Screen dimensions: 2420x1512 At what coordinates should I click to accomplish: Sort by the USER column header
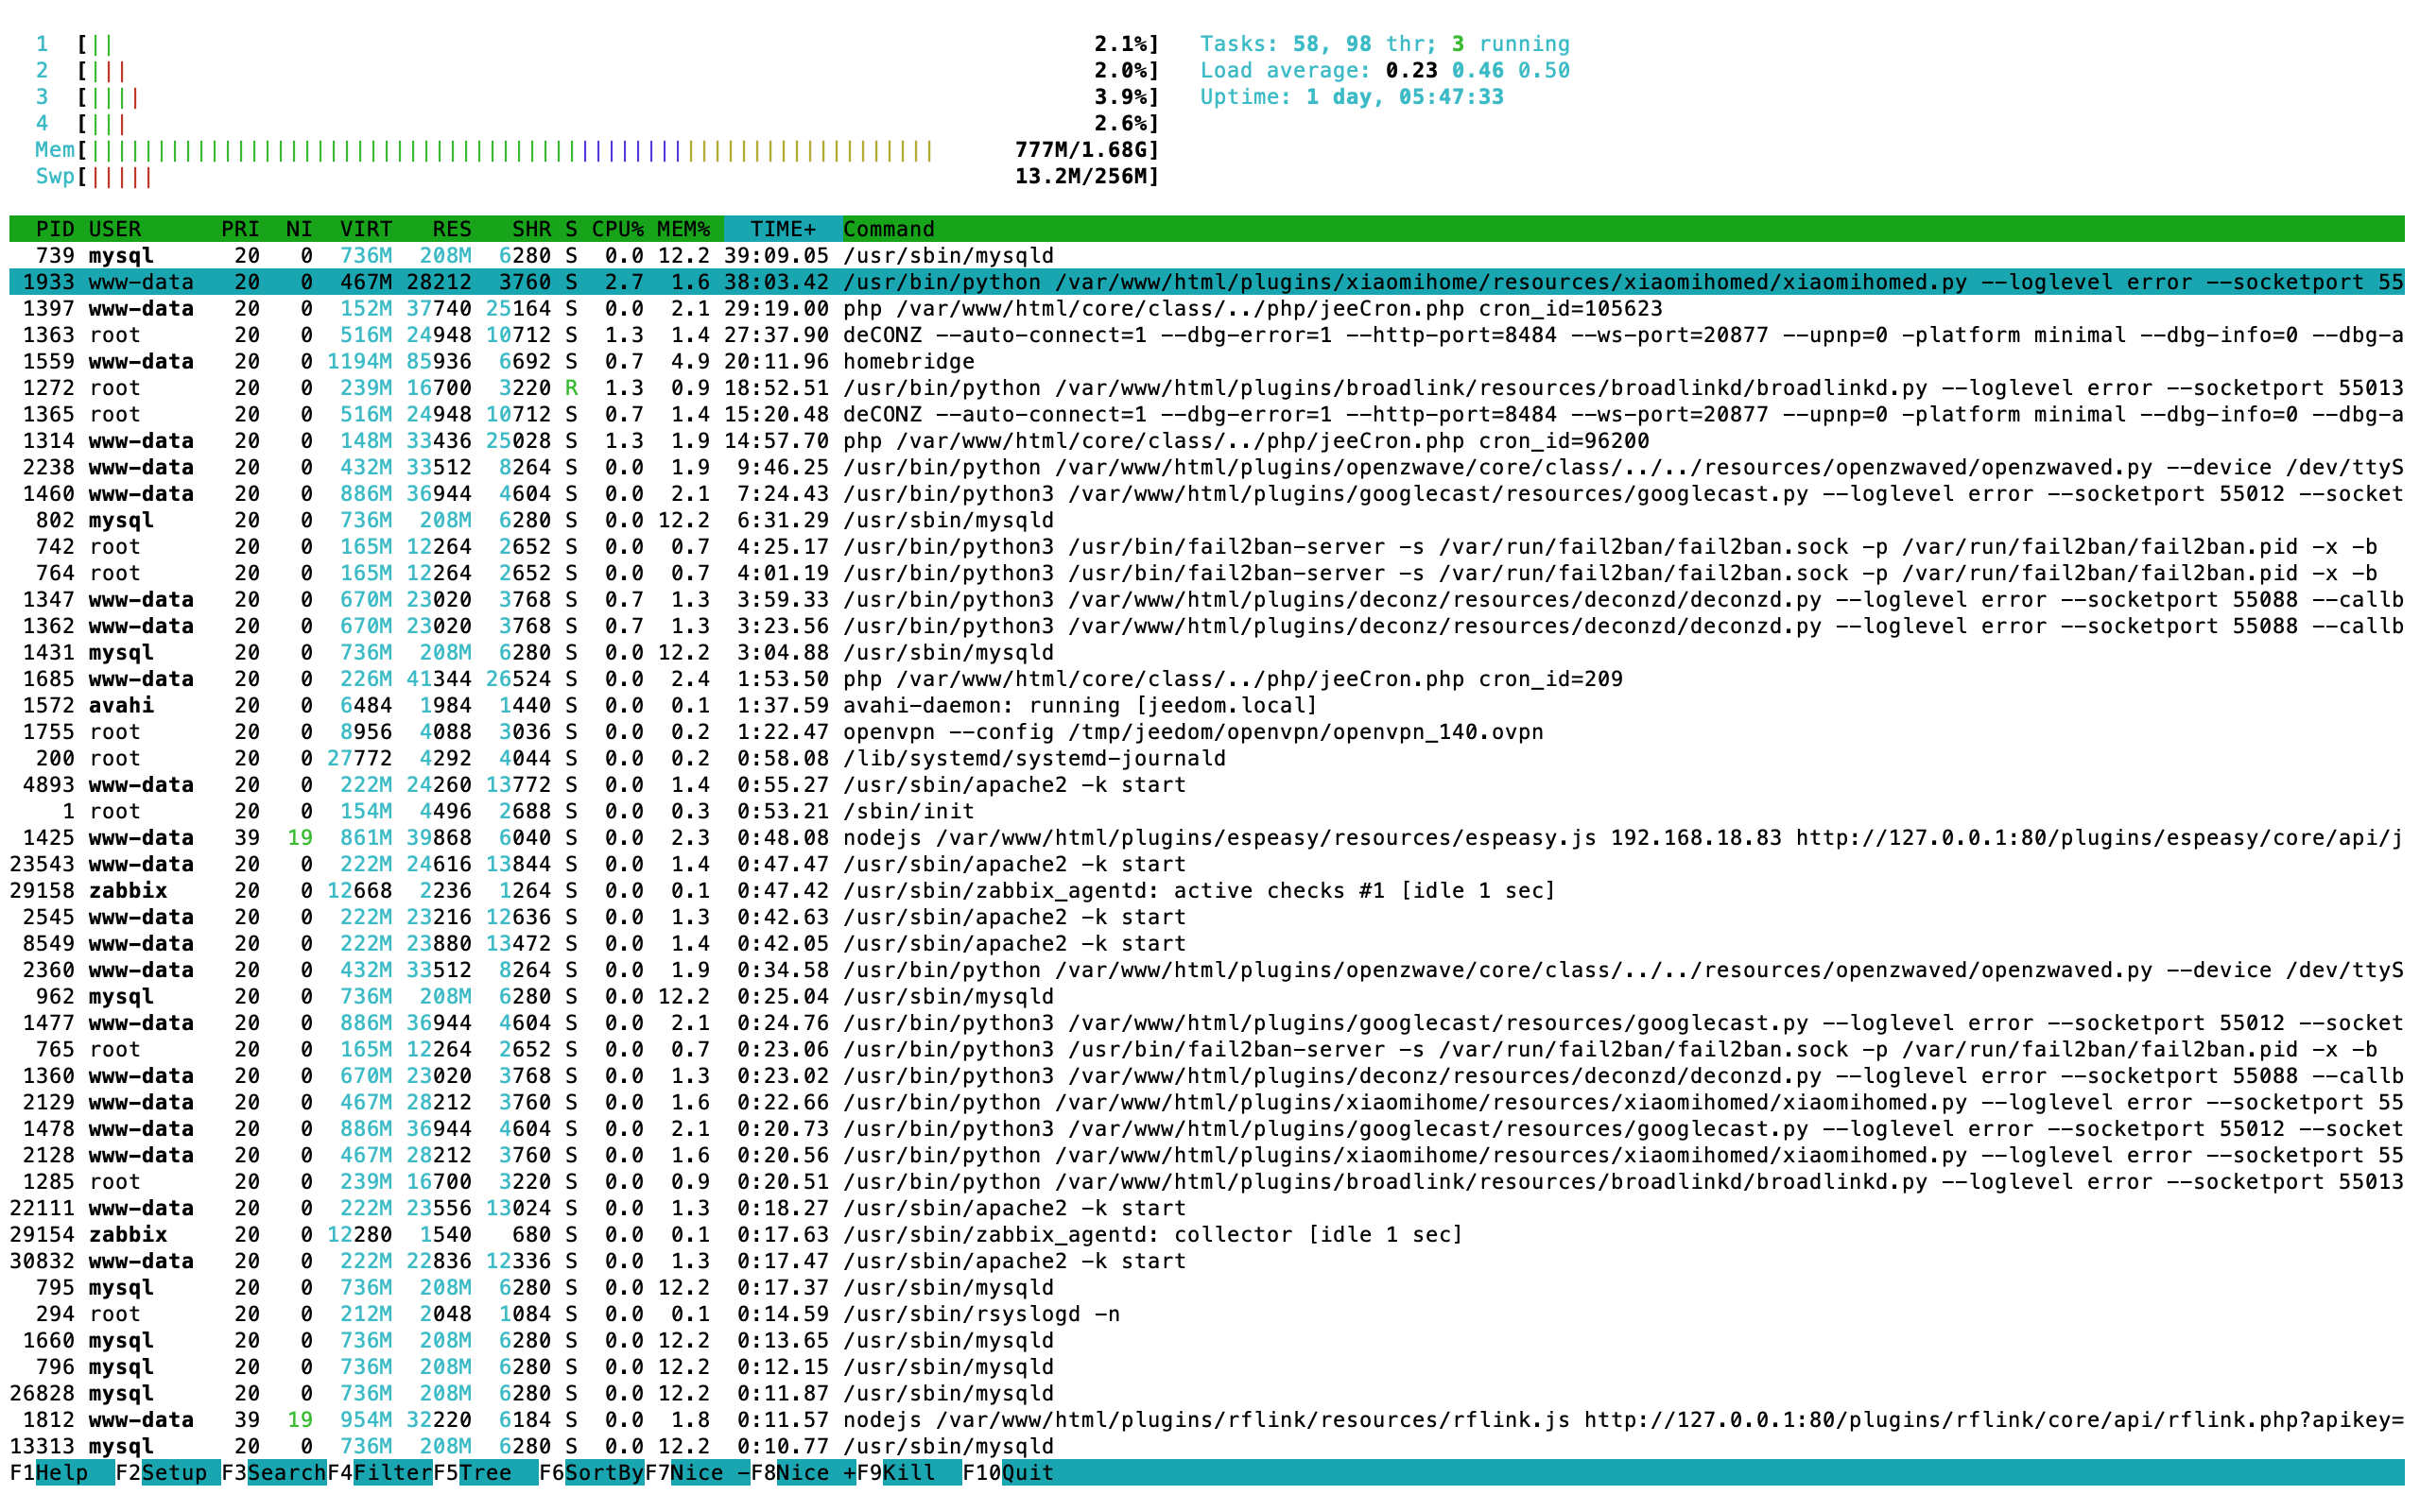(x=115, y=229)
